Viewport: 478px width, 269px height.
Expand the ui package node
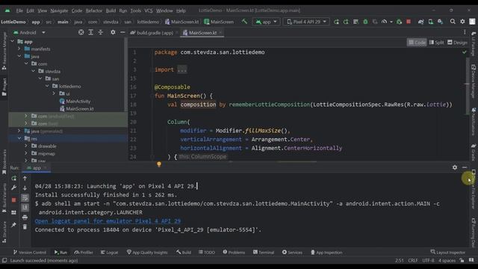pyautogui.click(x=54, y=93)
